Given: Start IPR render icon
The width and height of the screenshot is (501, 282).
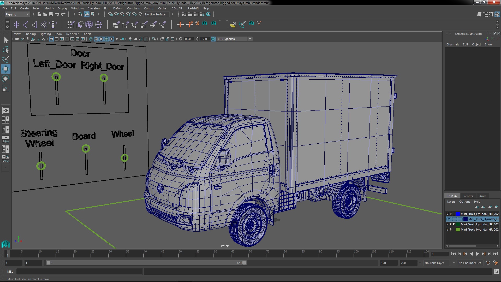Looking at the screenshot, I should point(196,14).
